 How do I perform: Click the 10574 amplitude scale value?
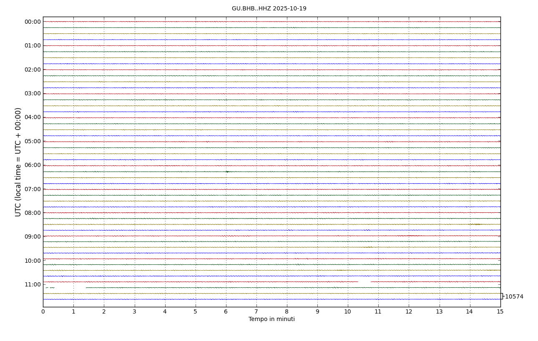pos(514,297)
